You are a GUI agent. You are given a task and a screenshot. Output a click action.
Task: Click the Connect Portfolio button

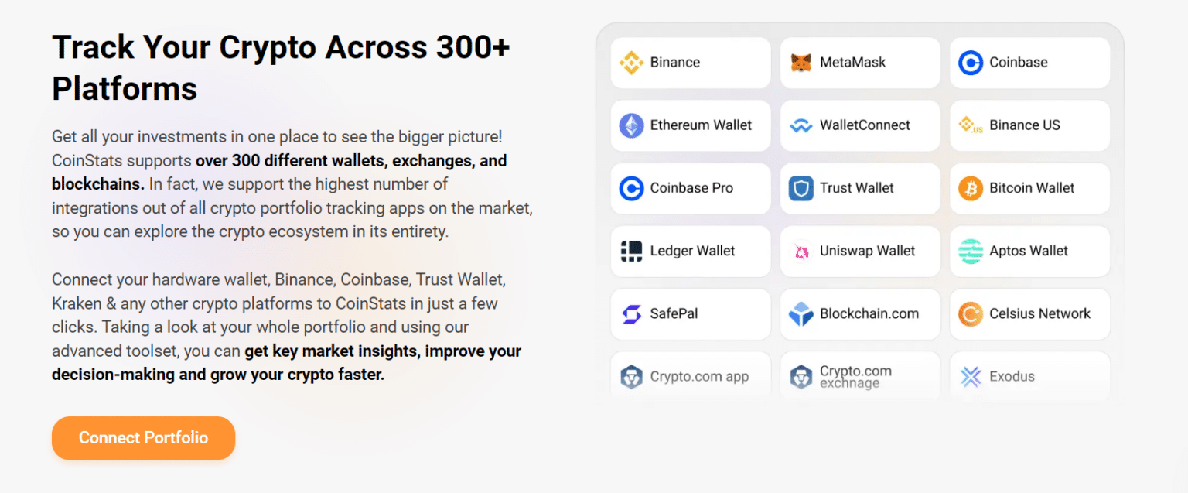[143, 438]
